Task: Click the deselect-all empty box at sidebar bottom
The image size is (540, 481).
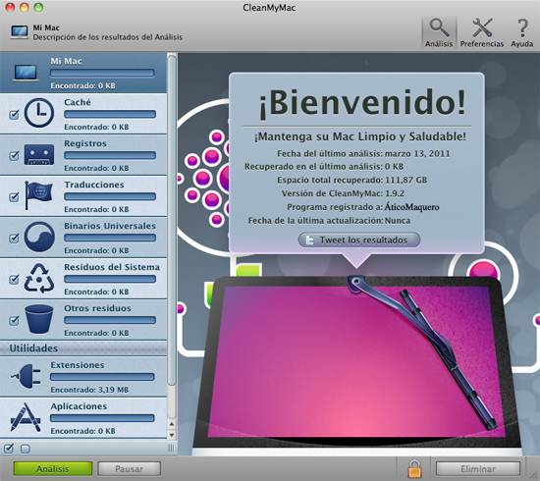Action: [x=26, y=449]
